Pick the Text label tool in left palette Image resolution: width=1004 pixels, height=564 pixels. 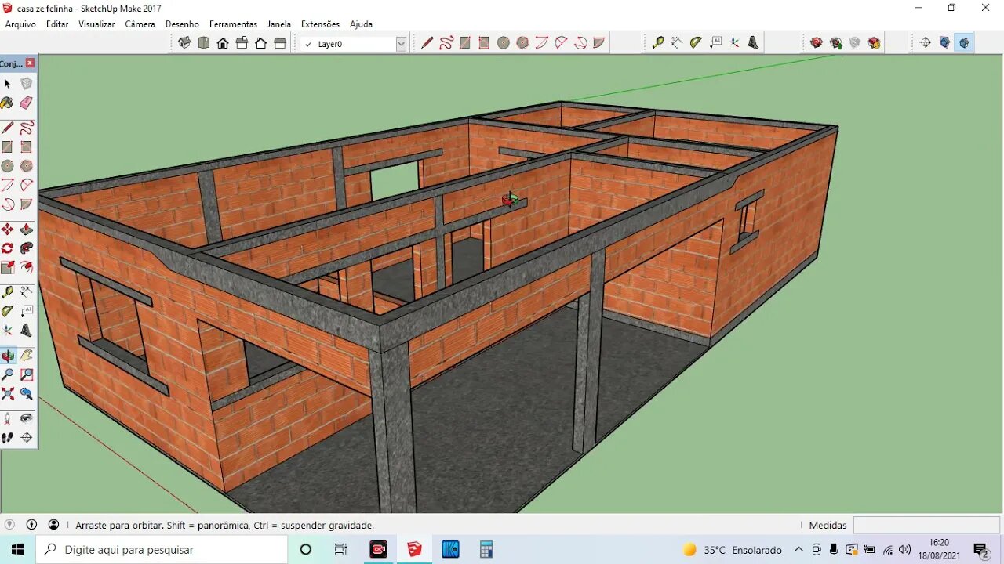27,312
